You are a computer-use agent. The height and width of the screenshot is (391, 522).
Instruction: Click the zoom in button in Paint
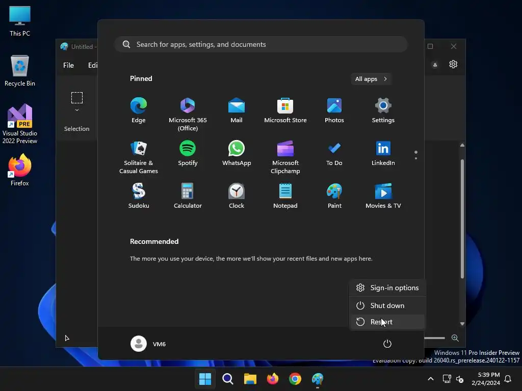(x=455, y=338)
